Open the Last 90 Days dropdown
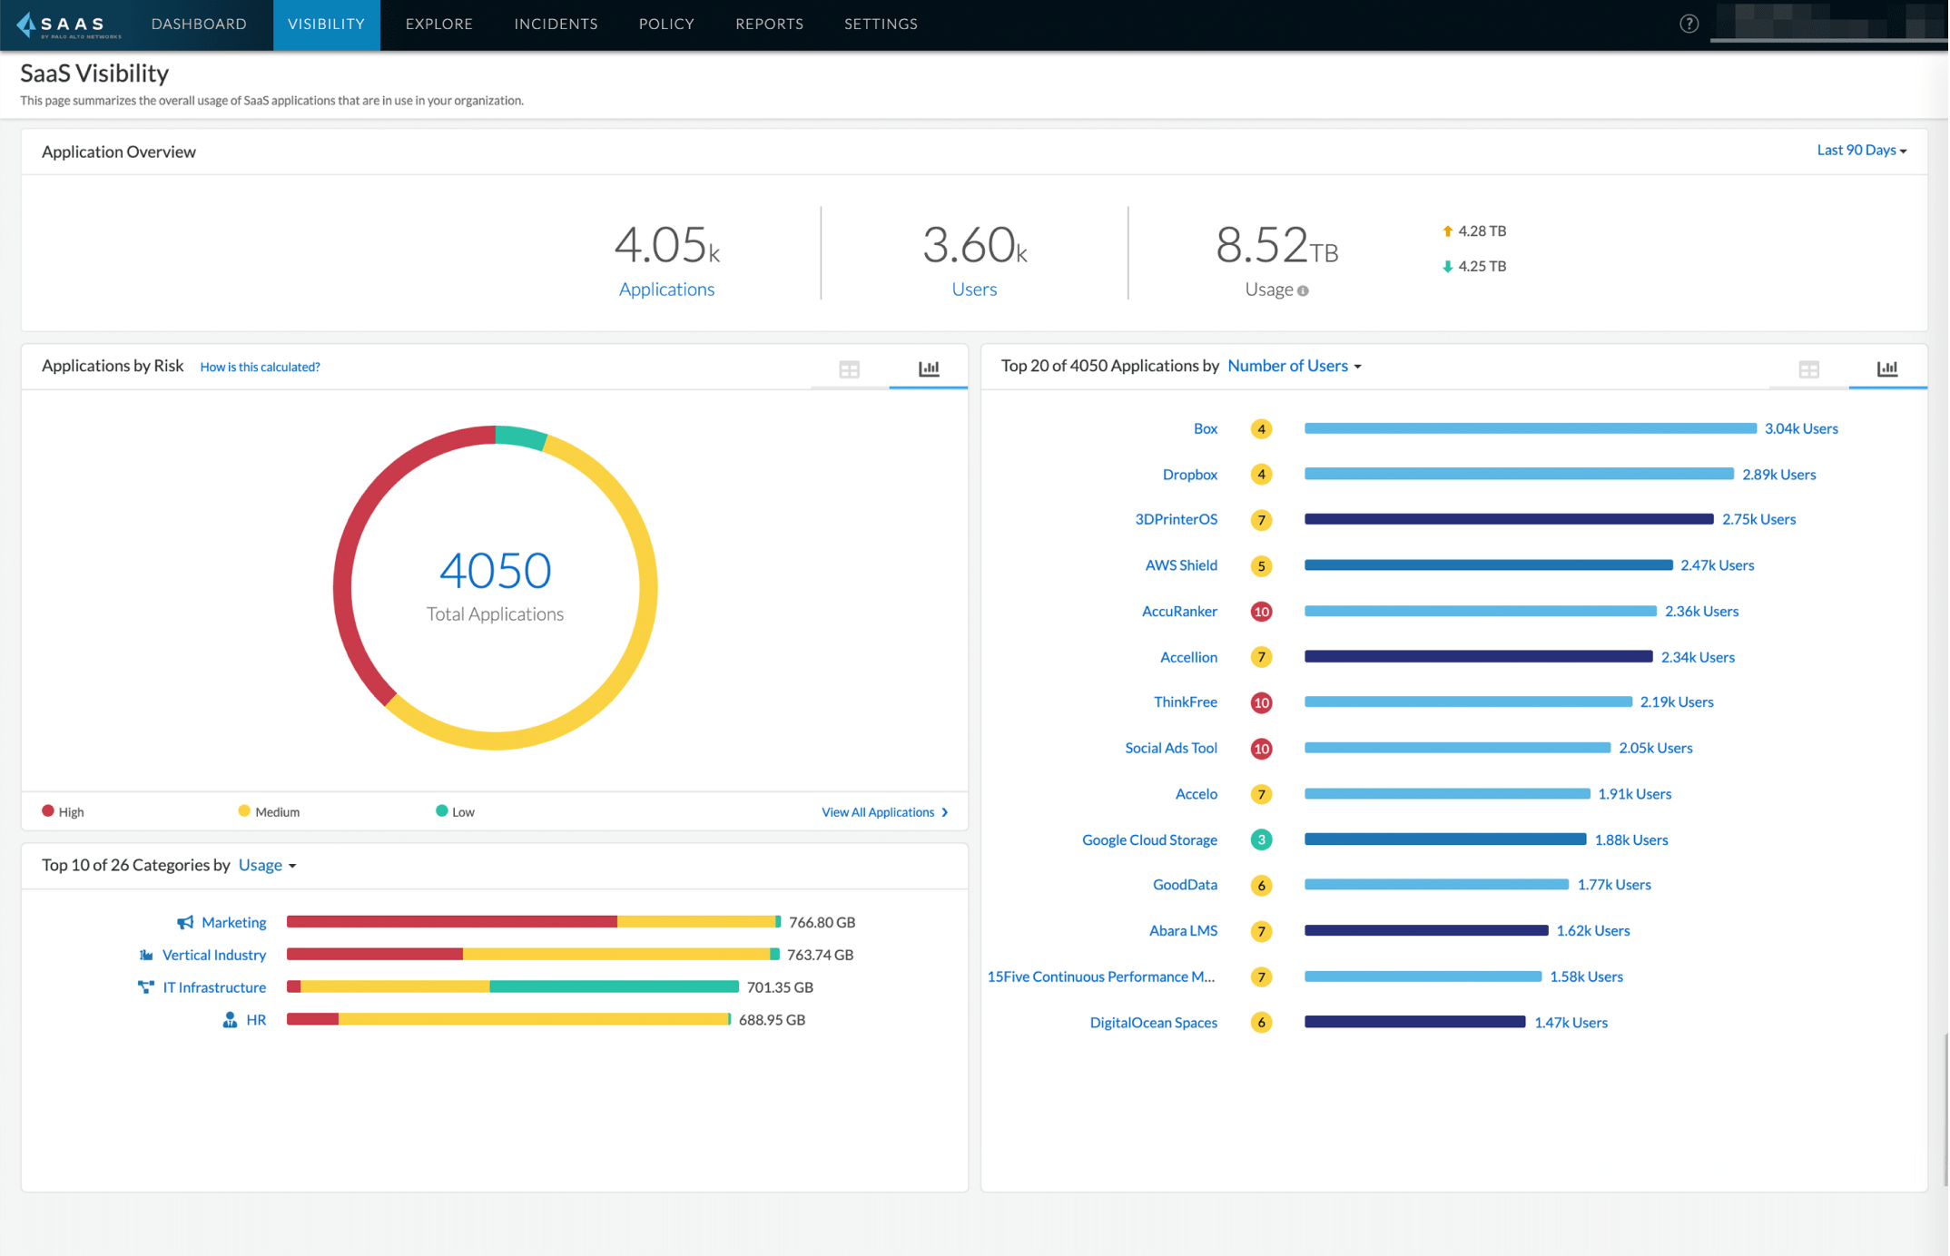1950x1256 pixels. coord(1860,150)
